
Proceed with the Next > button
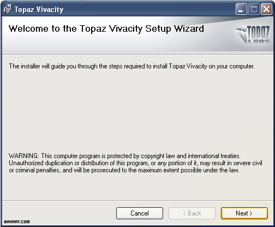[244, 213]
